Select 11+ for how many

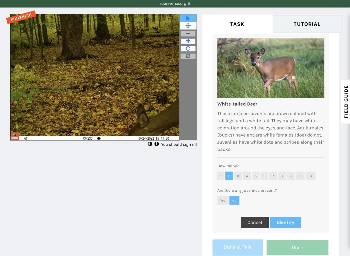pyautogui.click(x=310, y=176)
